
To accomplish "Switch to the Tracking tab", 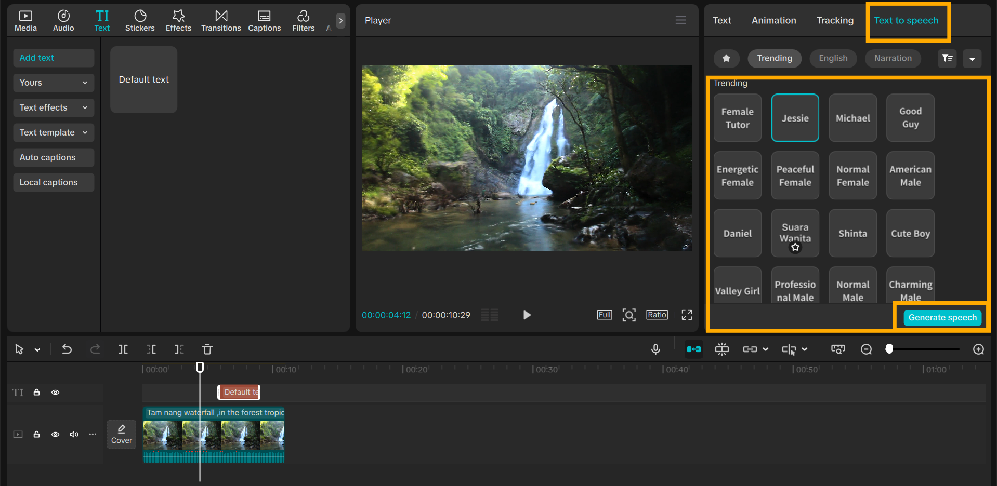I will coord(835,20).
